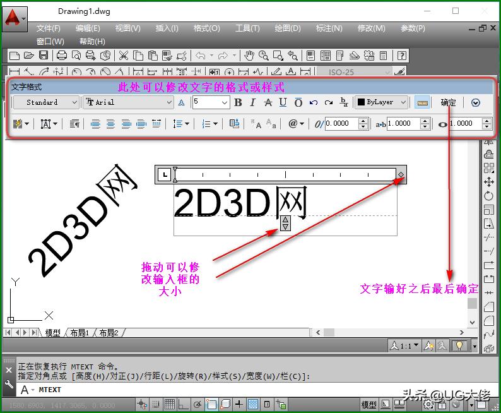Click the Annotative triangle icon beside the font box
Screen dimensions: 501x413
coord(182,102)
